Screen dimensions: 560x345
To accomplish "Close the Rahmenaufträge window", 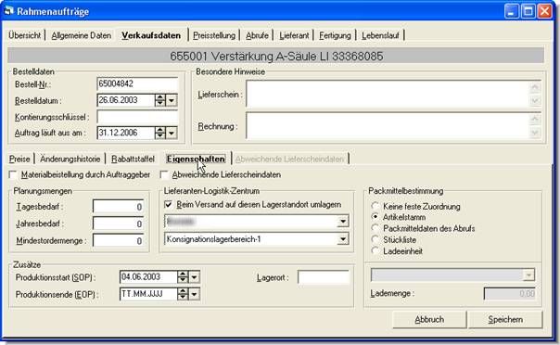I will point(545,11).
